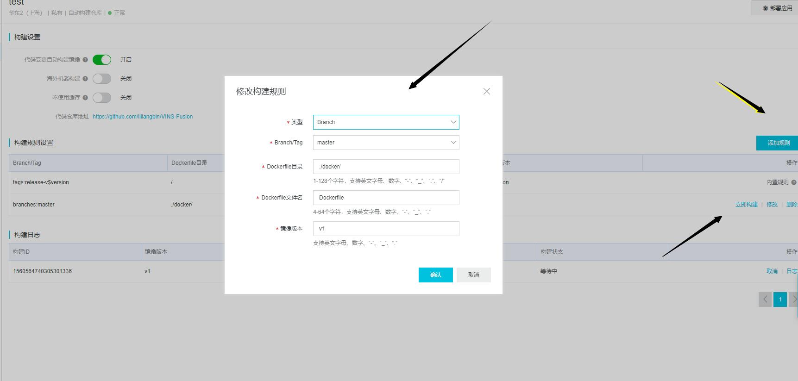
Task: Click 删除 for branches:master rule
Action: (x=792, y=205)
